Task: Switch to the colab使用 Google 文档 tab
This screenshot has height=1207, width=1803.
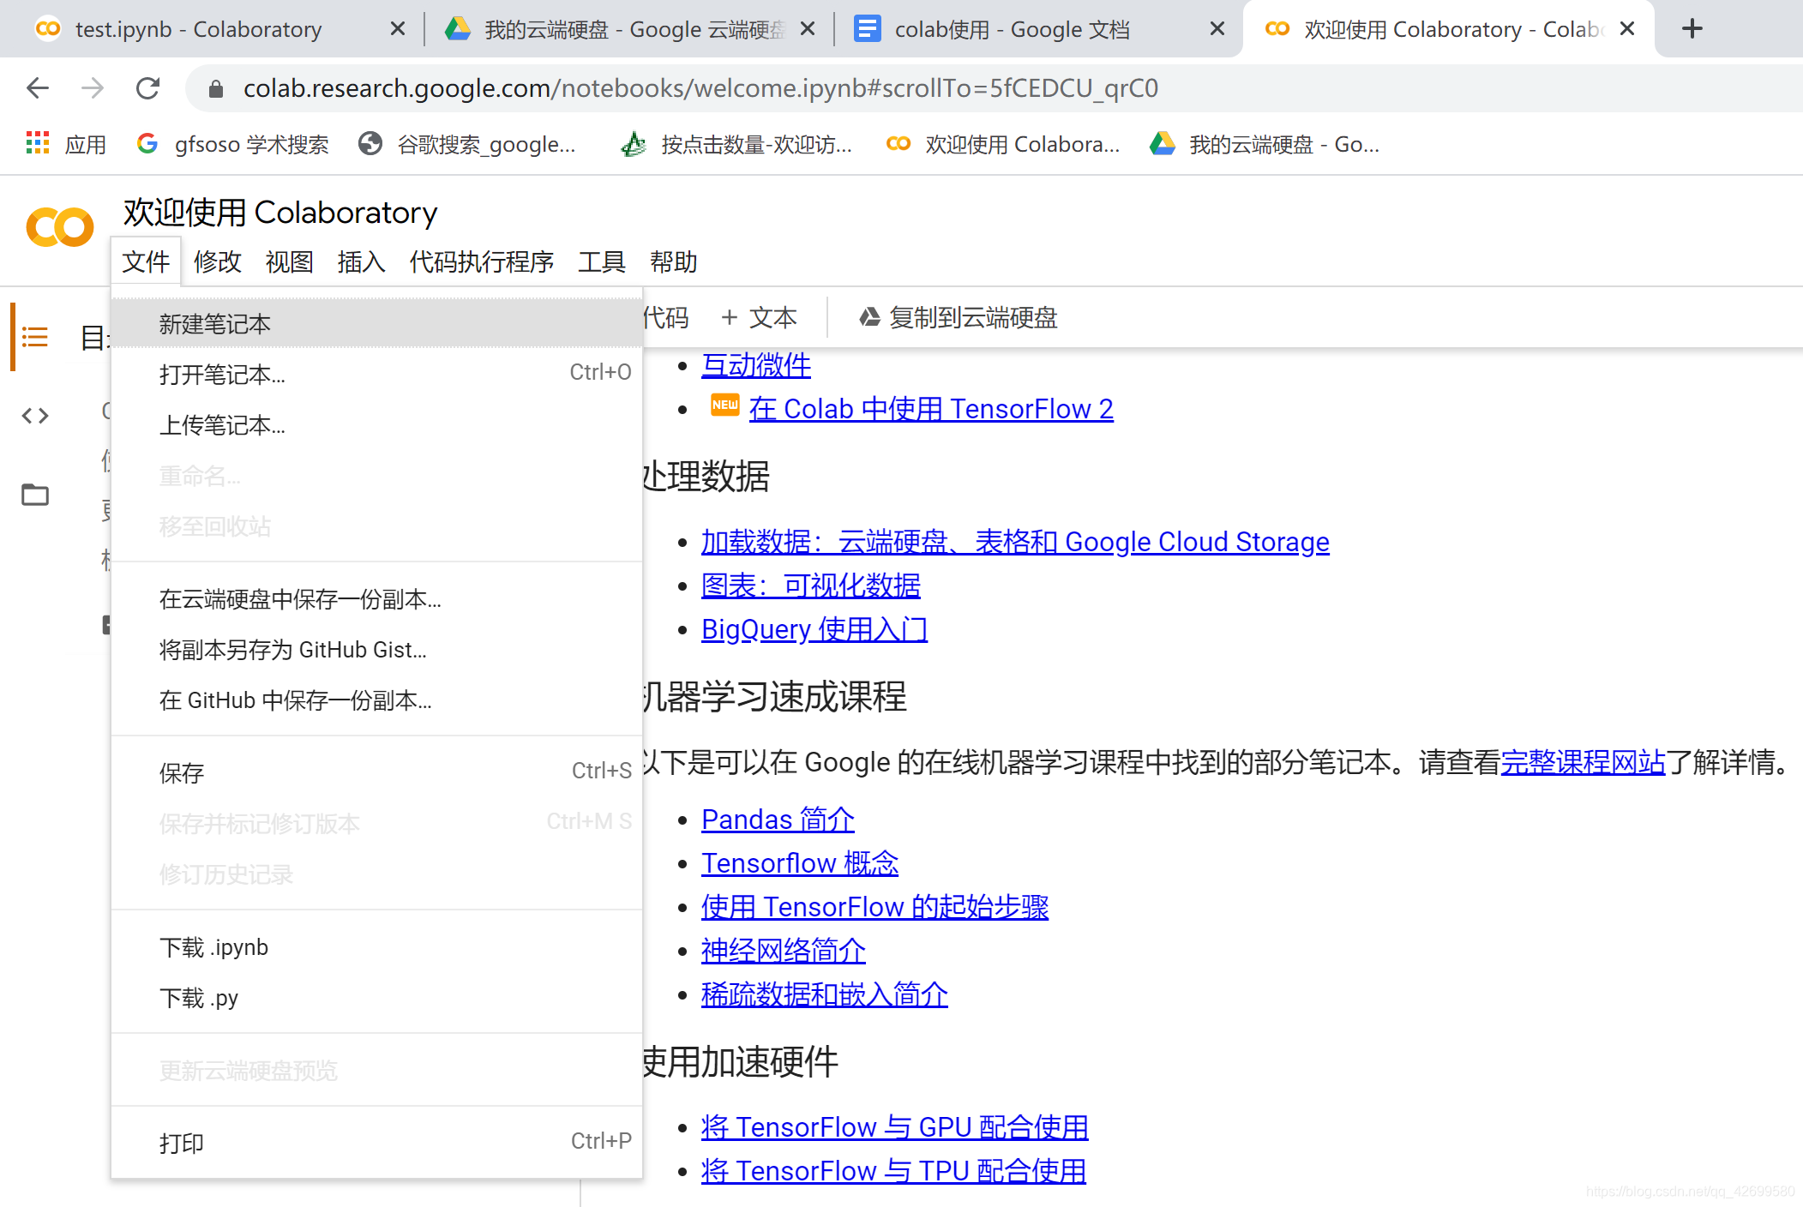Action: [x=1012, y=29]
